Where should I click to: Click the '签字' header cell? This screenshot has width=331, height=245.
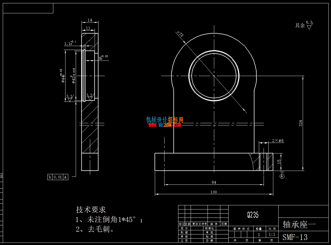pyautogui.click(x=214, y=224)
